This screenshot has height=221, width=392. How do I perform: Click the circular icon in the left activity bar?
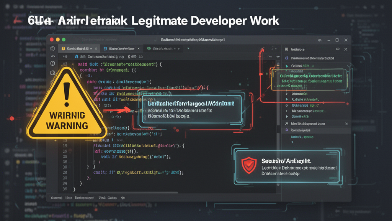tap(53, 63)
